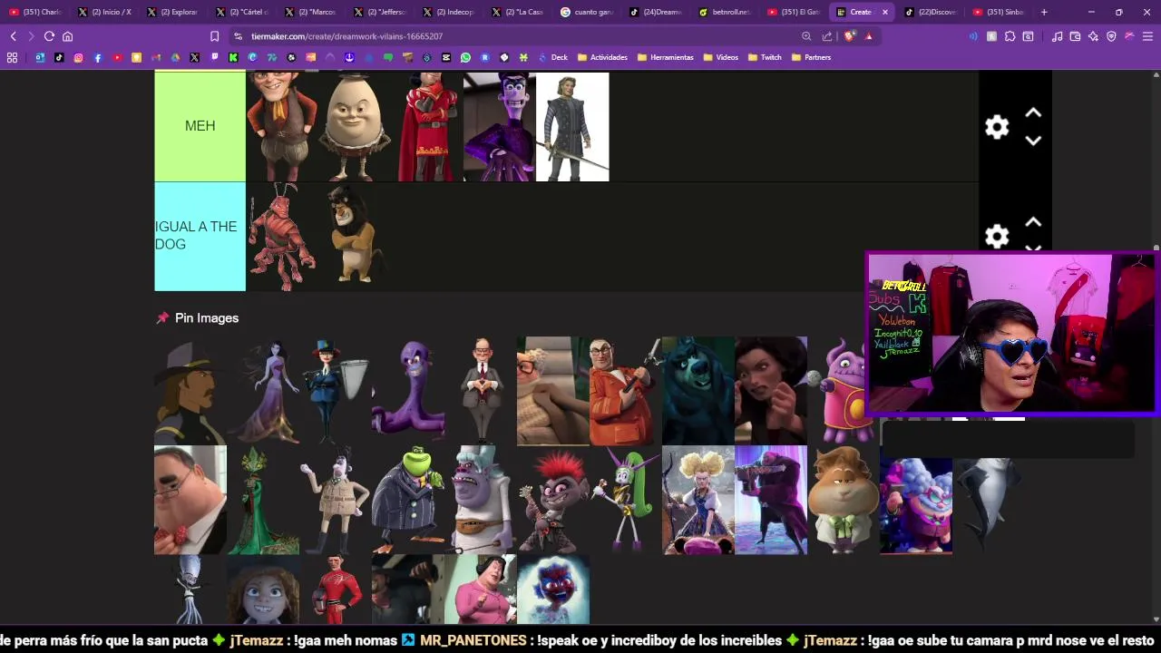Pick the red superhero suit image
This screenshot has height=653, width=1161.
click(336, 590)
